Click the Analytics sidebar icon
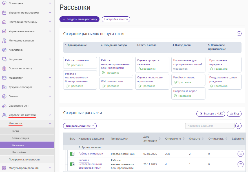 [4, 50]
